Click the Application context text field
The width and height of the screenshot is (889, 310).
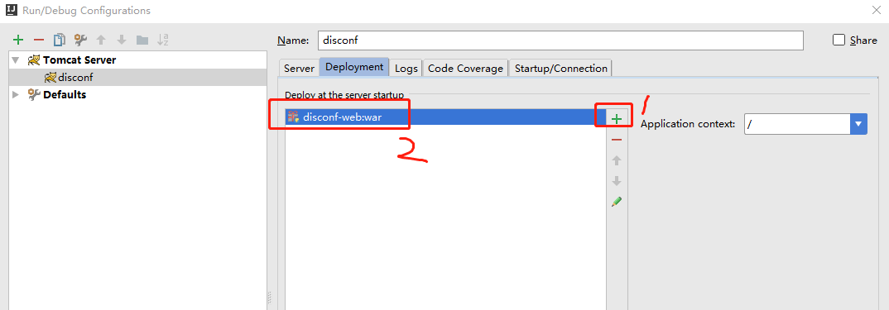[797, 123]
